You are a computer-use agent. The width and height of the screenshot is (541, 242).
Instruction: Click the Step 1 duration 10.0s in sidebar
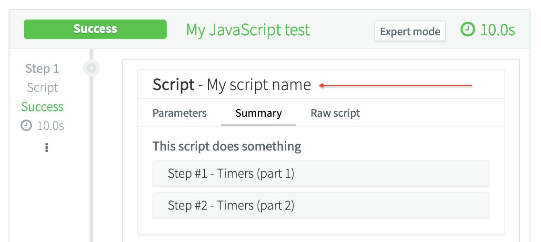[x=50, y=126]
